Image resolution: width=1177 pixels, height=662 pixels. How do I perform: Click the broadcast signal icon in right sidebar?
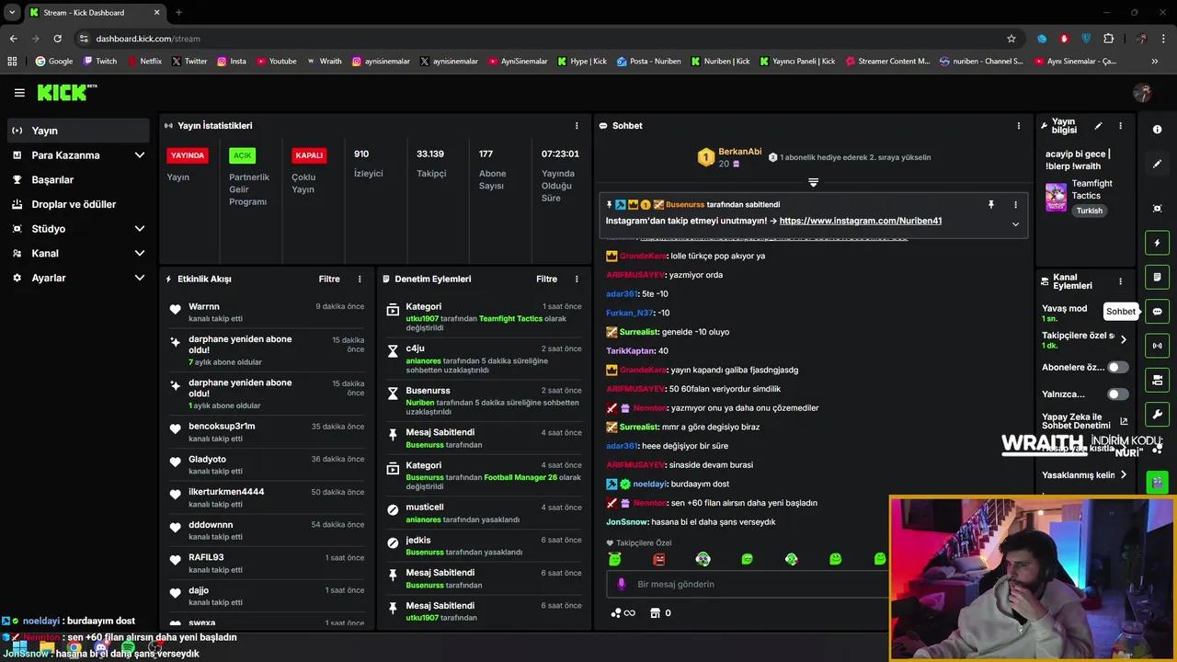pyautogui.click(x=1157, y=346)
